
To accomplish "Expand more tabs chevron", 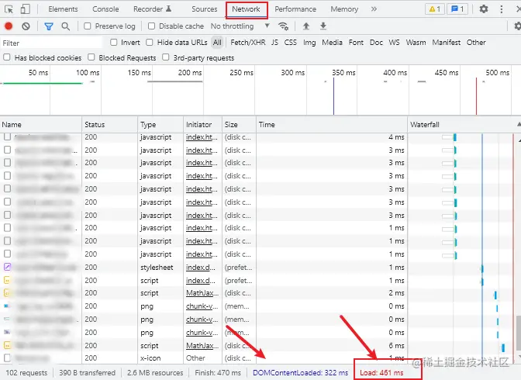I will (374, 9).
